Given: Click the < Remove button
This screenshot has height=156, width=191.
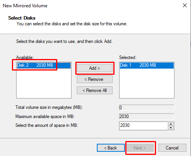Looking at the screenshot, I should (95, 79).
